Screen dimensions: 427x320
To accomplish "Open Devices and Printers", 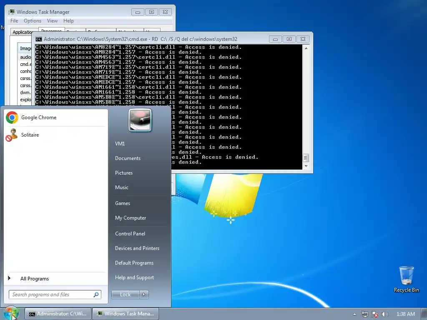I will (137, 248).
